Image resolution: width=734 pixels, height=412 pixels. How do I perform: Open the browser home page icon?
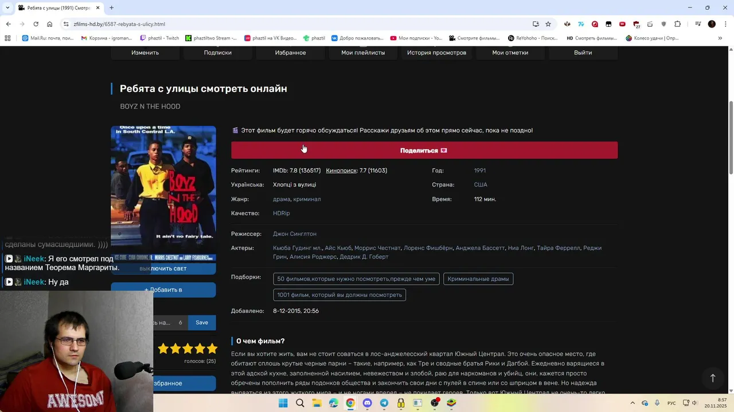(49, 24)
